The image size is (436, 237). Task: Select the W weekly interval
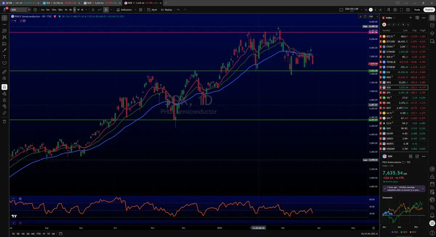[x=78, y=10]
